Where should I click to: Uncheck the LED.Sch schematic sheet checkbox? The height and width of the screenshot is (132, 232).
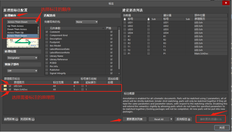click(x=10, y=86)
